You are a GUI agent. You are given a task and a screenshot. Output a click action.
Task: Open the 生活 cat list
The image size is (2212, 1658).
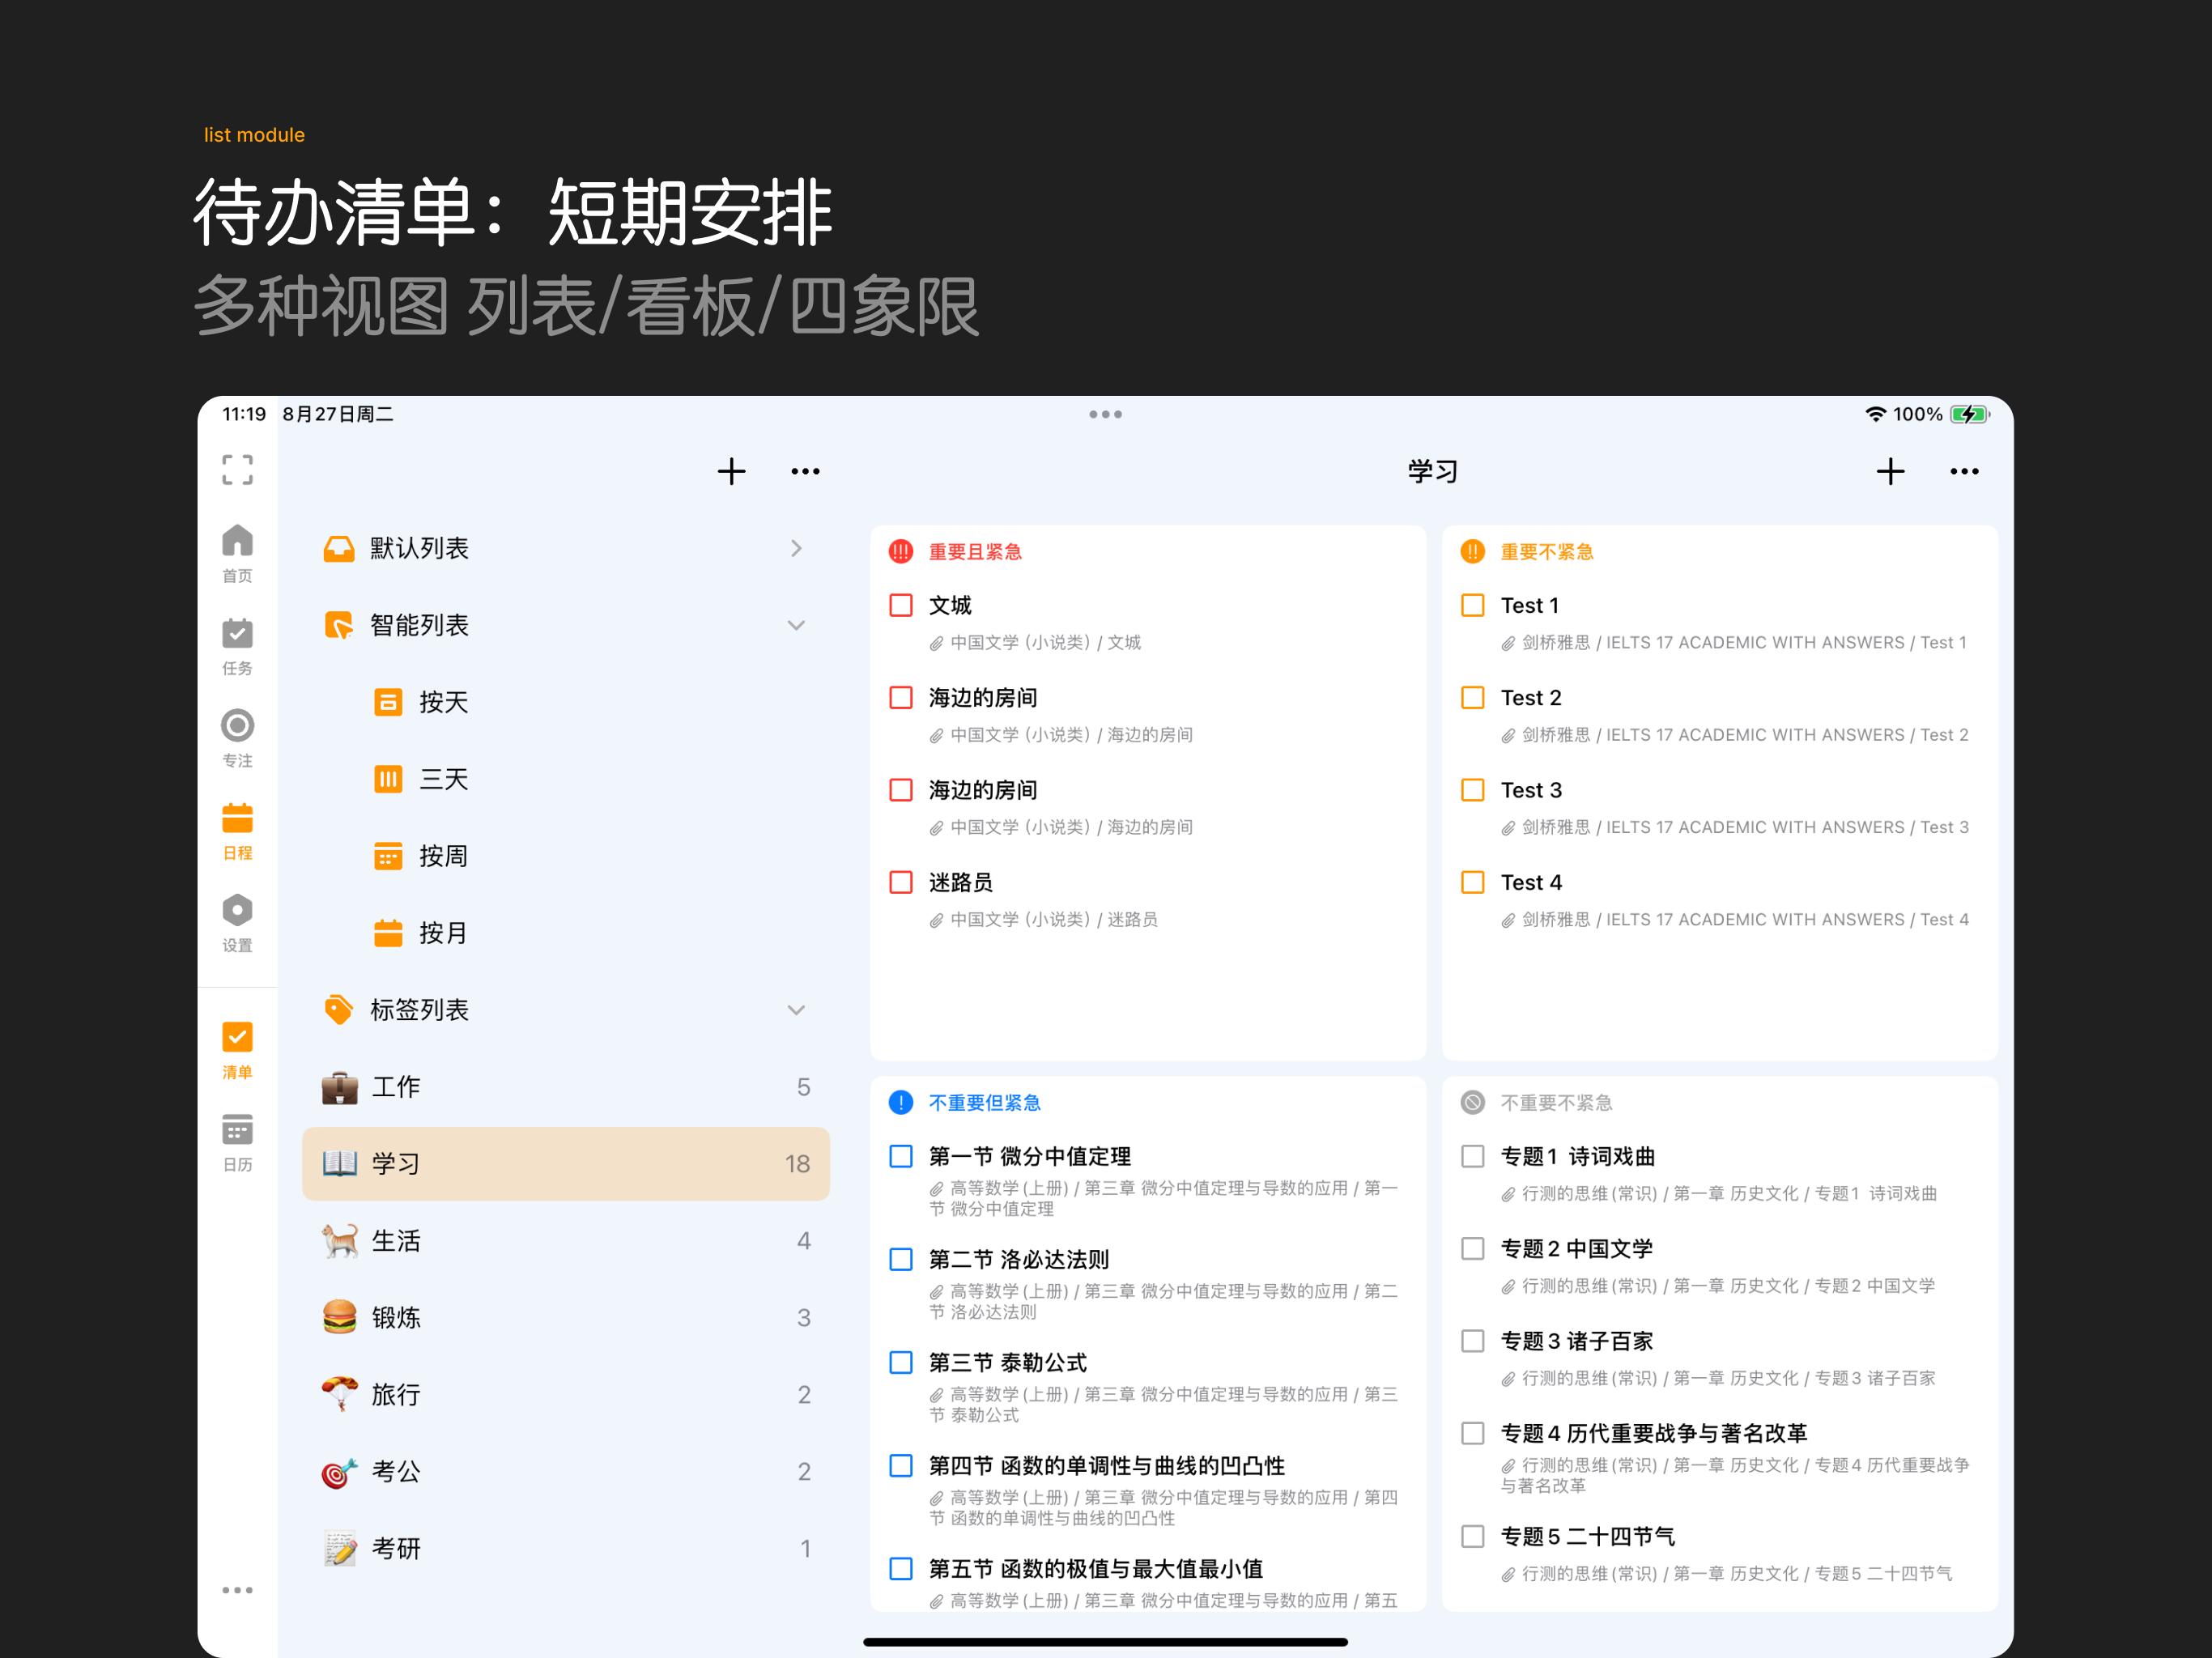(x=566, y=1241)
